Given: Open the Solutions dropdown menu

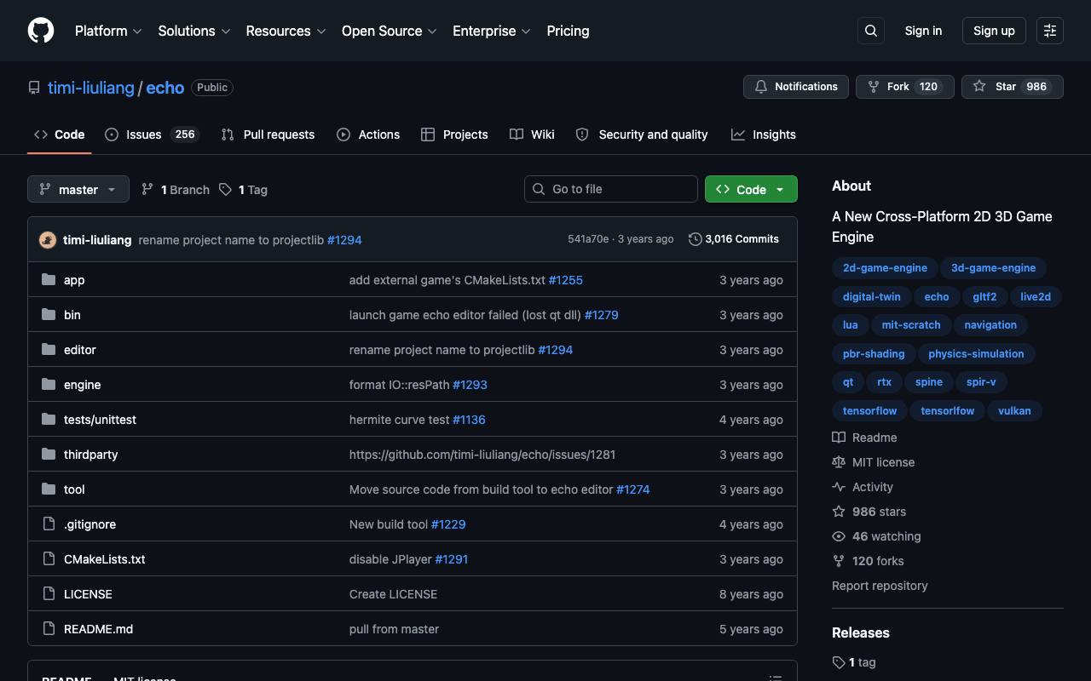Looking at the screenshot, I should click(x=194, y=31).
